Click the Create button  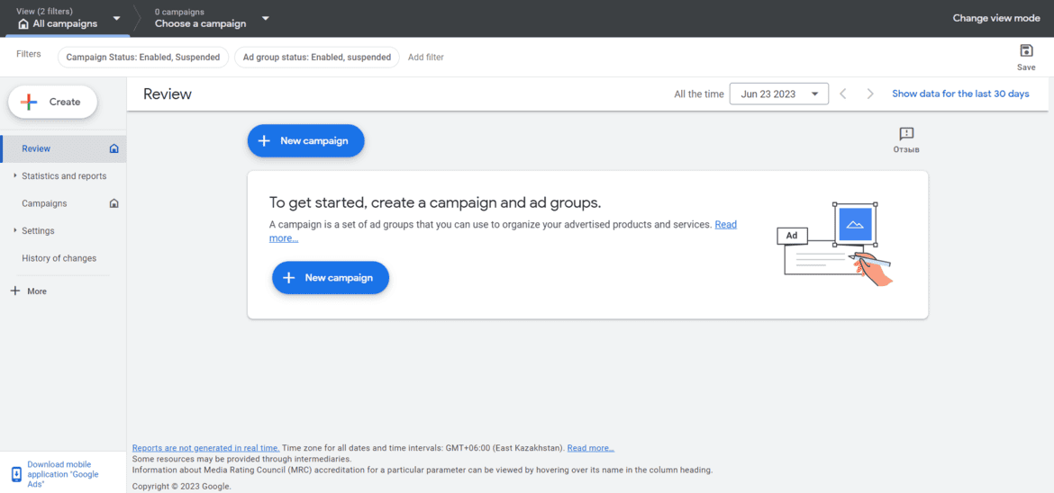[x=52, y=102]
